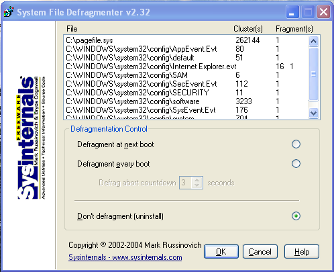Click the file list scroll down arrow
Viewport: 334px width, 272px height.
pyautogui.click(x=313, y=114)
